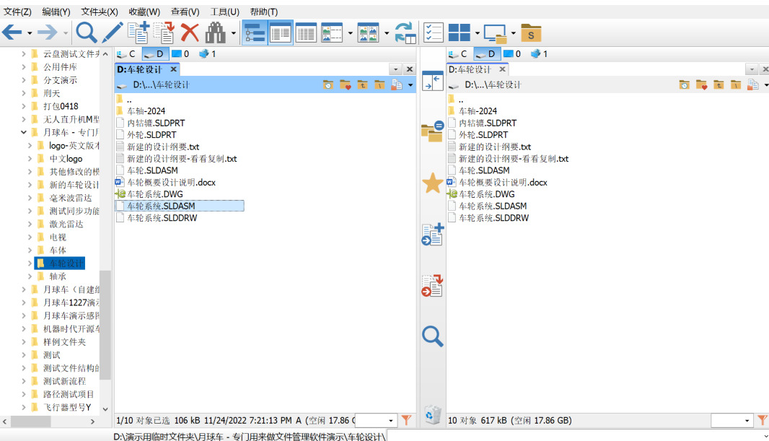Toggle the right pane filter funnel

(x=762, y=420)
